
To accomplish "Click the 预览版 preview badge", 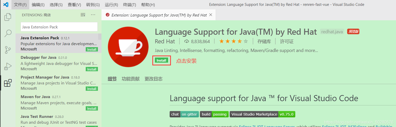I will point(353,32).
